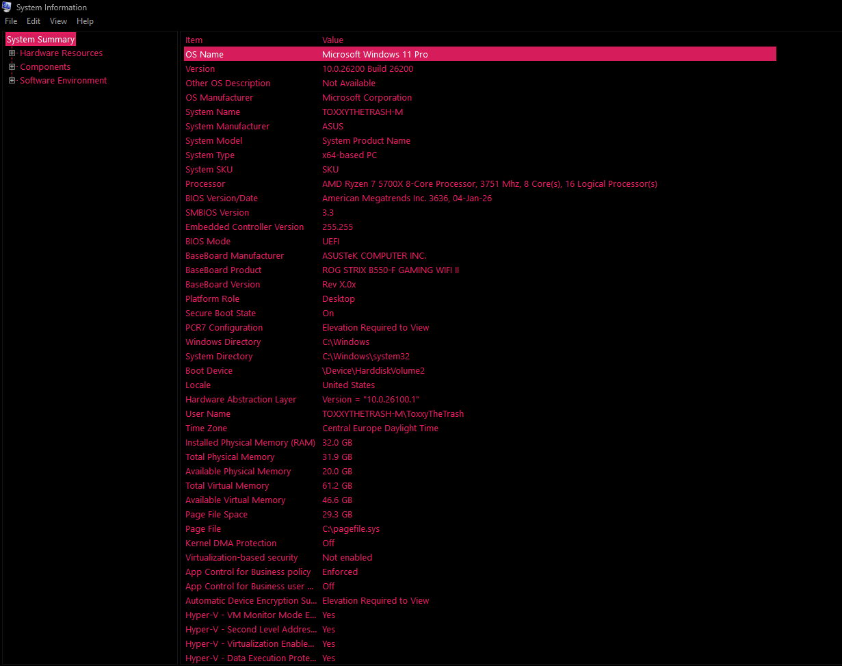Expand the Components node
Screen dimensions: 842x666
click(12, 67)
